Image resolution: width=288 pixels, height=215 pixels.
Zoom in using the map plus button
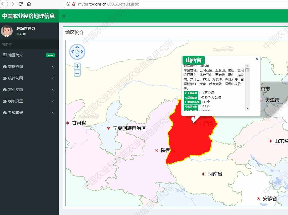(77, 66)
